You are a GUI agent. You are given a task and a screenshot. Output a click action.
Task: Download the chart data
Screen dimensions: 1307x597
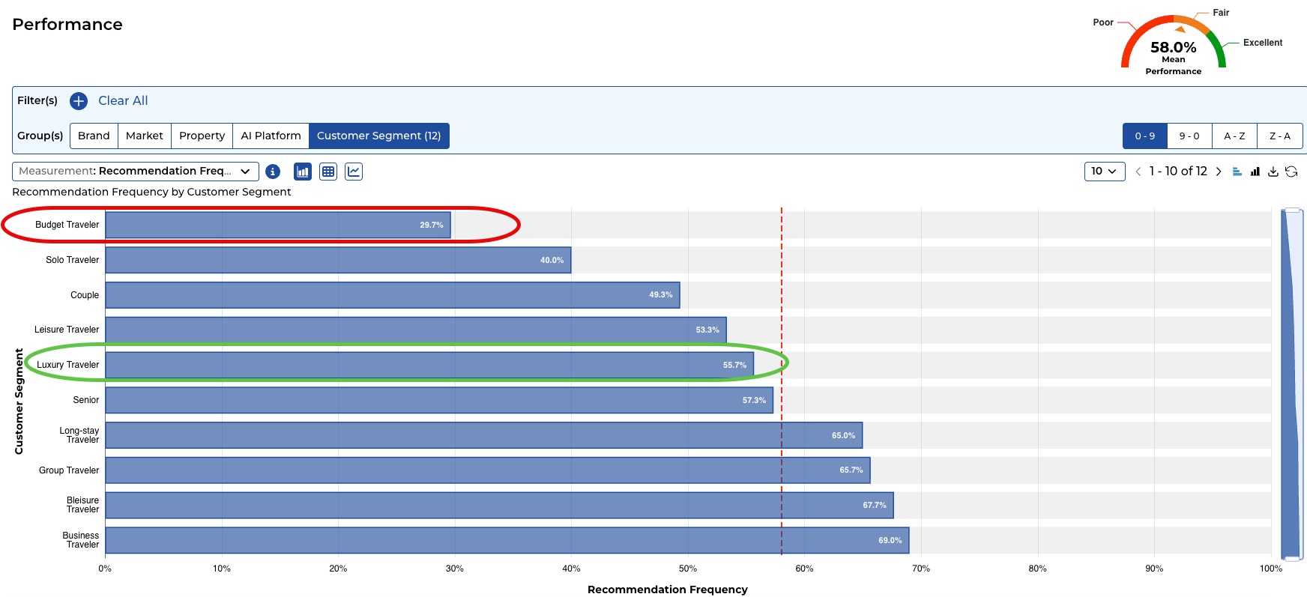point(1273,172)
